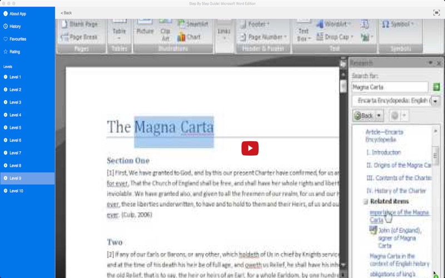Click the green start search arrow button
Image resolution: width=445 pixels, height=278 pixels.
click(436, 87)
